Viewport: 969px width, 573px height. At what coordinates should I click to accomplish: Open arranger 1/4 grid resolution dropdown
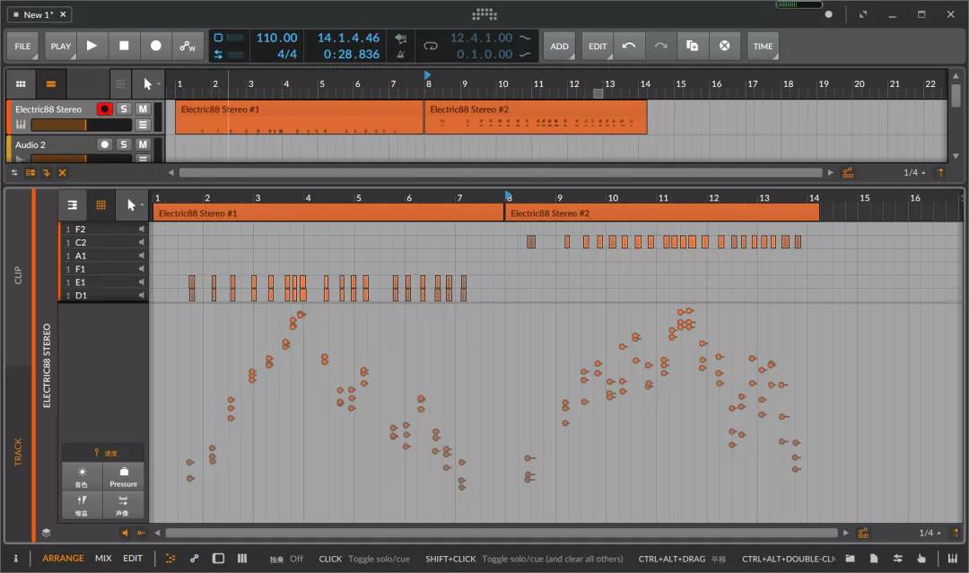[914, 173]
